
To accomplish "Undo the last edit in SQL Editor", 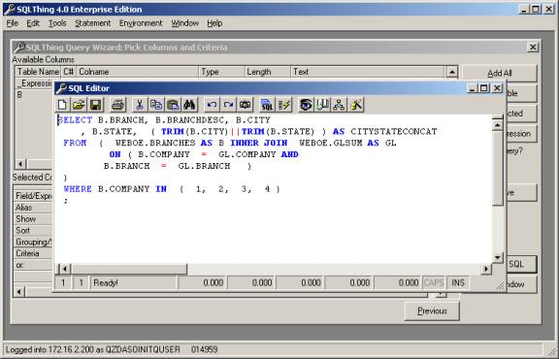I will 212,105.
